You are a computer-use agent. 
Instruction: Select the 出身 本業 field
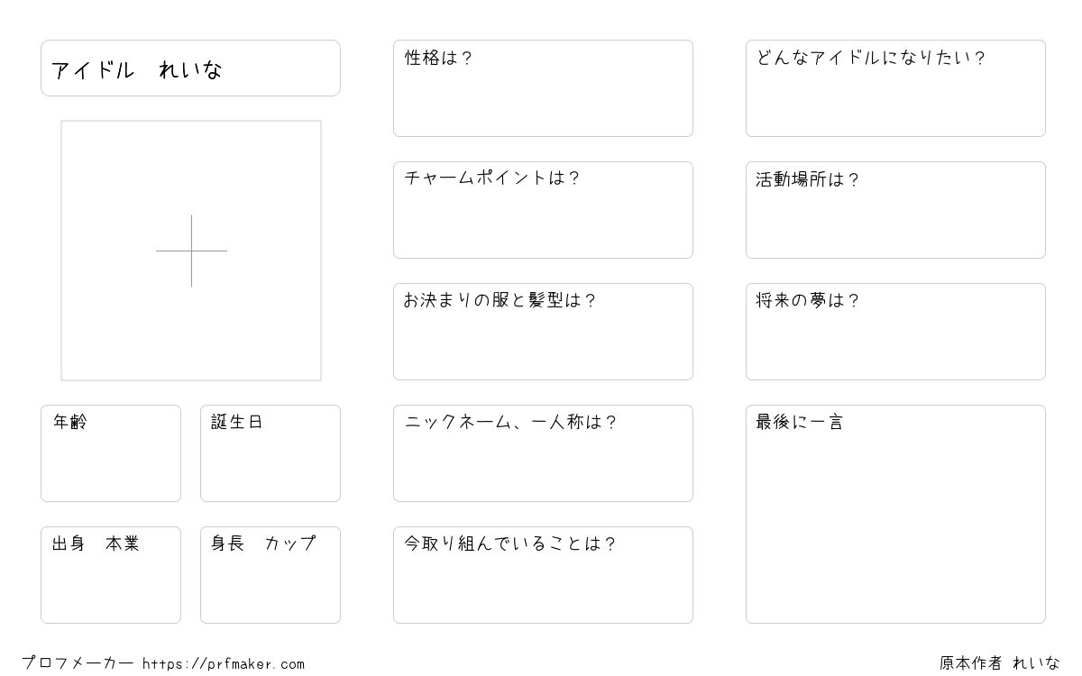(x=111, y=575)
